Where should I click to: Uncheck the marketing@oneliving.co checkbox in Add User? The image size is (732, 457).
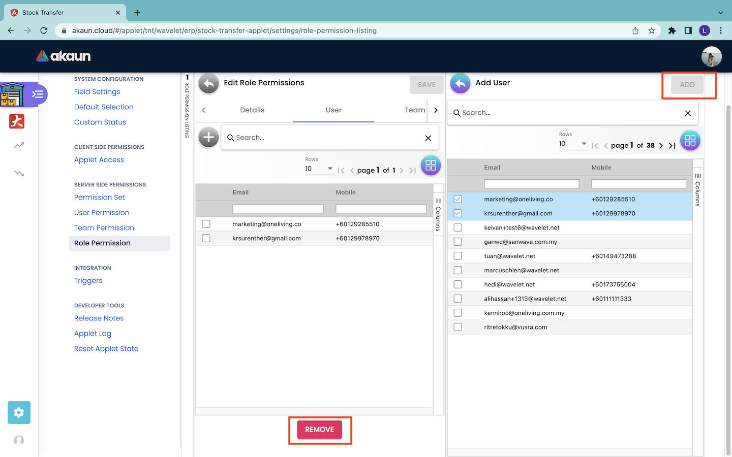click(x=458, y=199)
